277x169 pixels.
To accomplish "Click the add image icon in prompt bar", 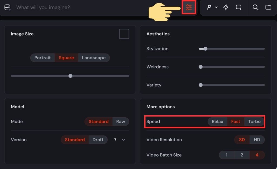I will pos(8,8).
